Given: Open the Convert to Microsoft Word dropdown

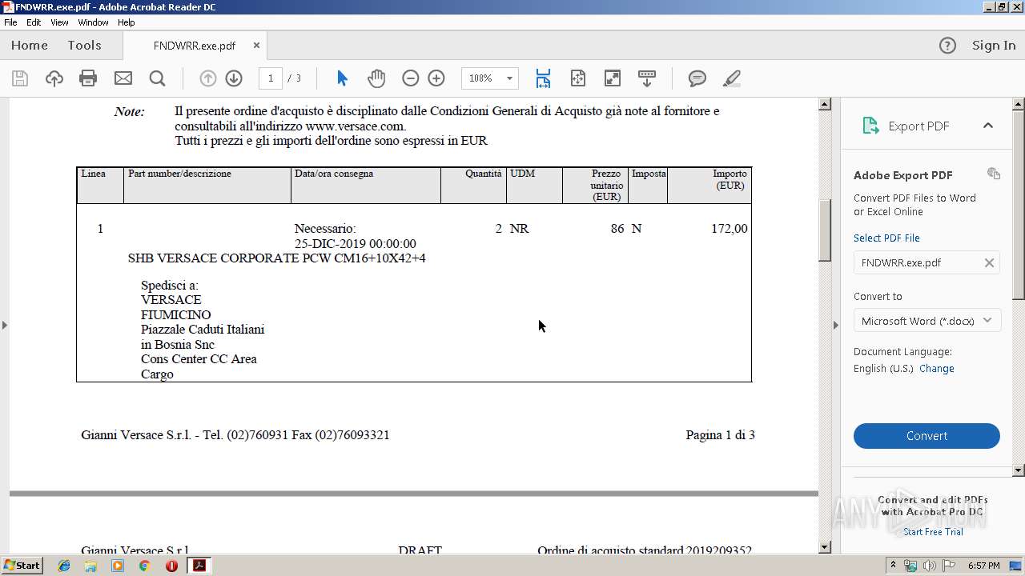Looking at the screenshot, I should pyautogui.click(x=927, y=321).
